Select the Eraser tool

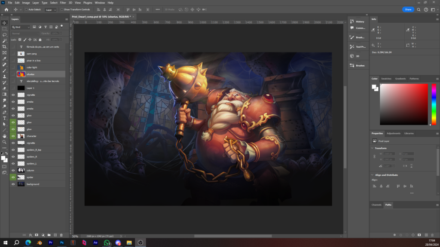pos(4,88)
